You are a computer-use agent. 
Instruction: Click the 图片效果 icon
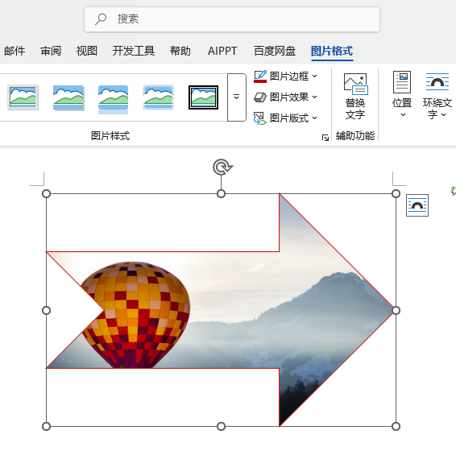click(x=260, y=97)
